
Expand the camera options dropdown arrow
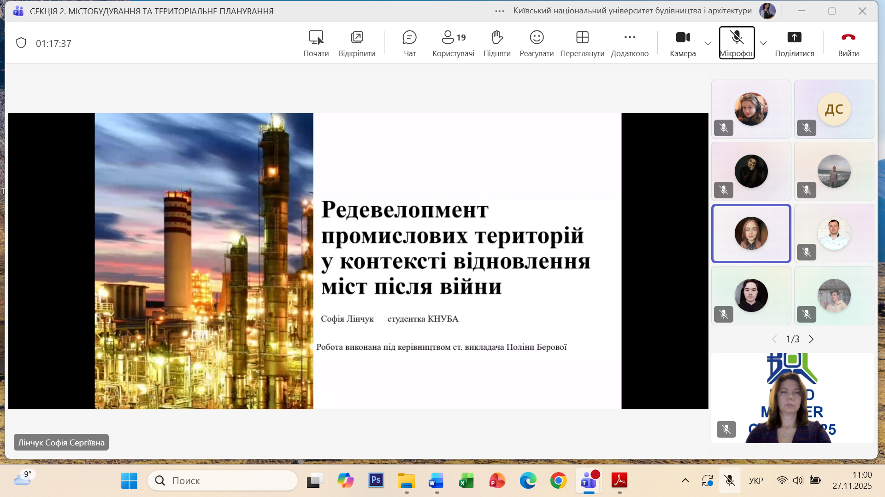(708, 43)
